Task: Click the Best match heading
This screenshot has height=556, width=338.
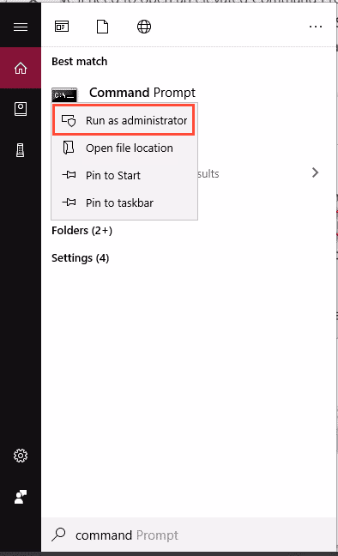Action: coord(80,61)
